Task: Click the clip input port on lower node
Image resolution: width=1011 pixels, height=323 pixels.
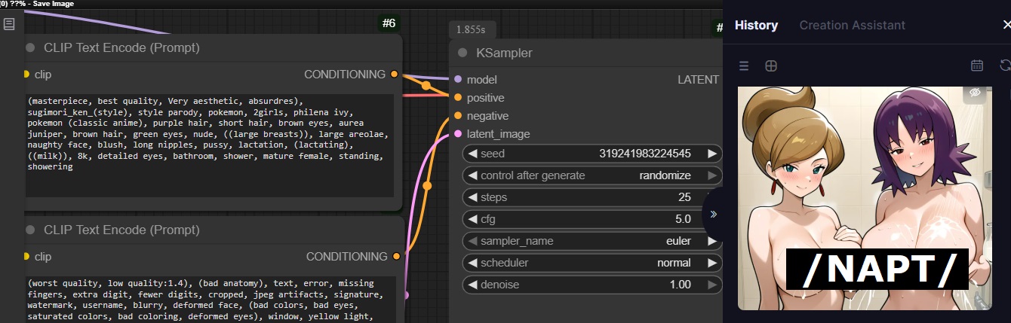Action: (x=26, y=257)
